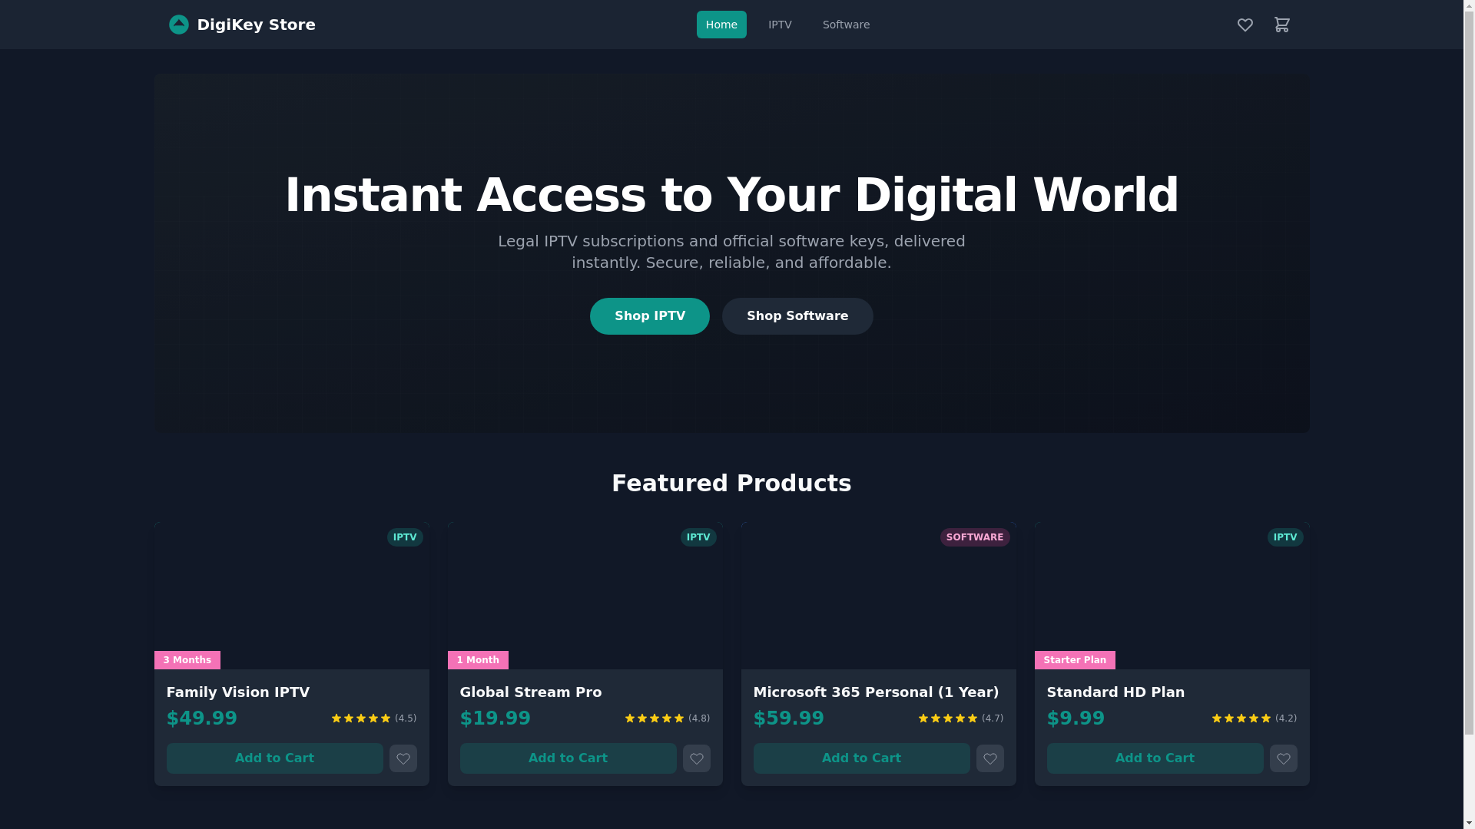Add Family Vision IPTV to cart
Screen dimensions: 1475x829
pos(274,758)
